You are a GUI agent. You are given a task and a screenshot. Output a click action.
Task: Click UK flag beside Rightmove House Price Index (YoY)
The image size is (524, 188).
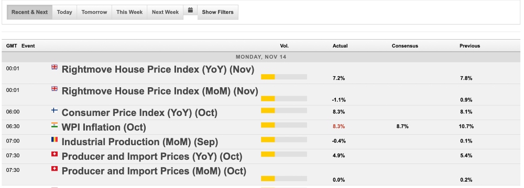(x=54, y=67)
